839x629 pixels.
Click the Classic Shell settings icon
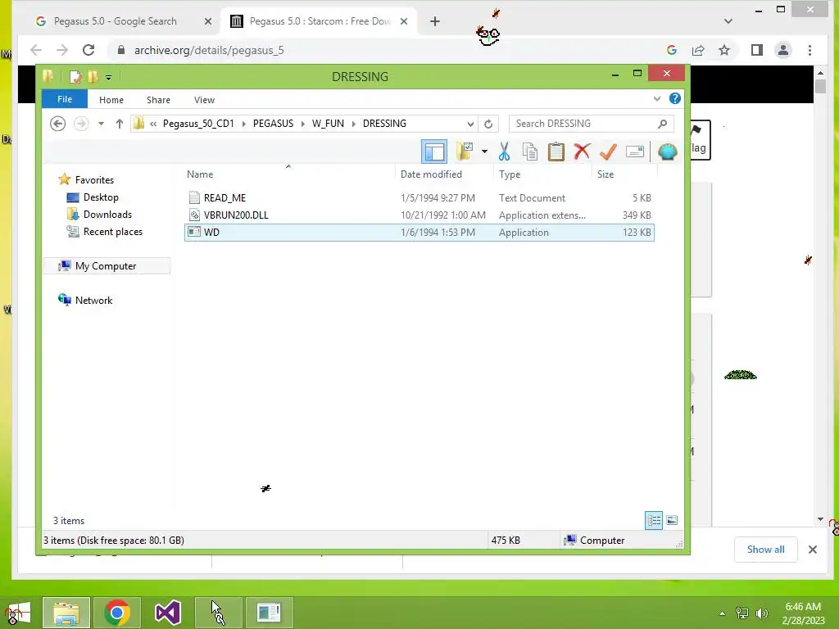click(x=667, y=152)
